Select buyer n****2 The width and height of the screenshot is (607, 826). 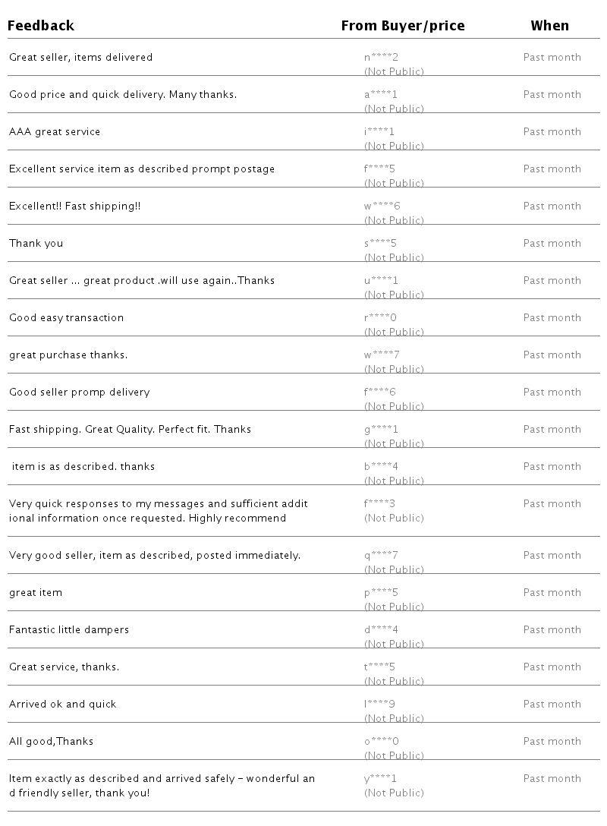click(x=381, y=58)
